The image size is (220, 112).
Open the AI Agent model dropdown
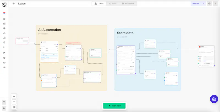pyautogui.click(x=130, y=47)
